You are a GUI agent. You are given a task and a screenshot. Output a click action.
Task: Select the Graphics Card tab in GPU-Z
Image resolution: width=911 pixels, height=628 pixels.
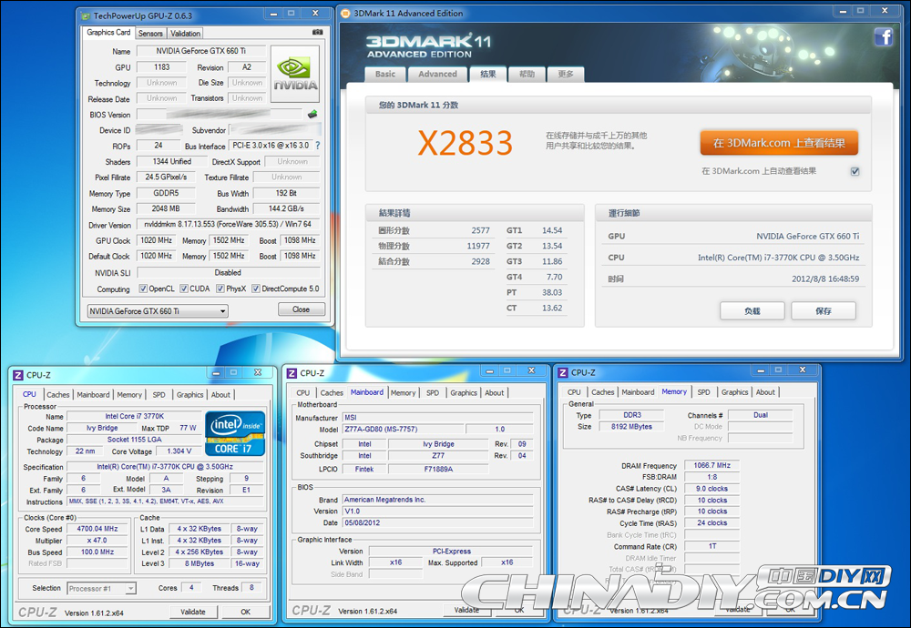[x=108, y=33]
